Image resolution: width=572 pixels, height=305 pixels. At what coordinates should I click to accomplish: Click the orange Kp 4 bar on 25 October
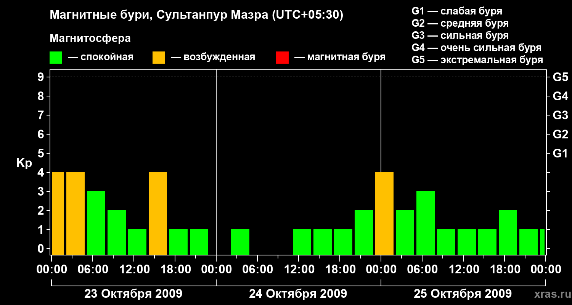coord(384,213)
